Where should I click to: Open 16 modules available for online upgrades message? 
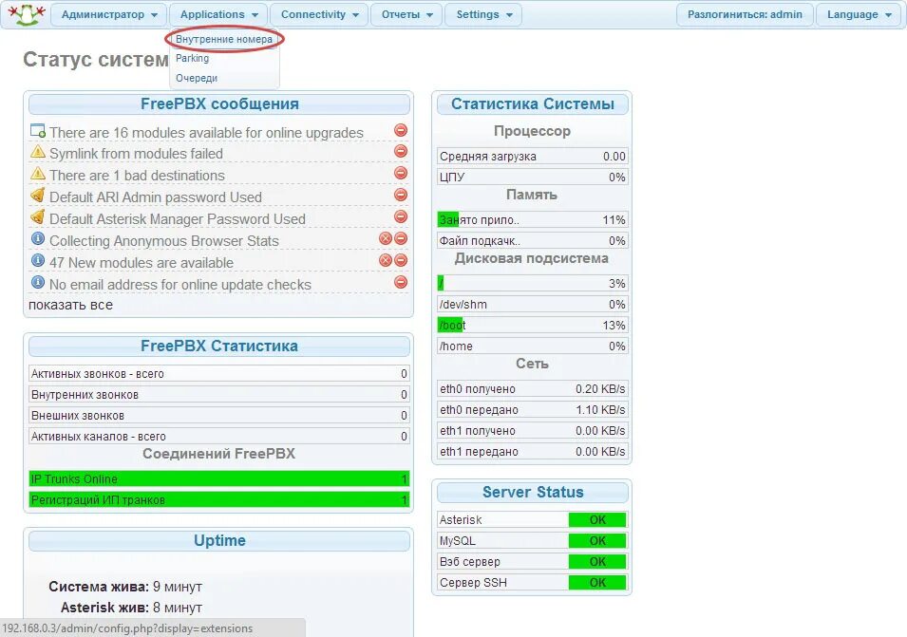click(206, 132)
